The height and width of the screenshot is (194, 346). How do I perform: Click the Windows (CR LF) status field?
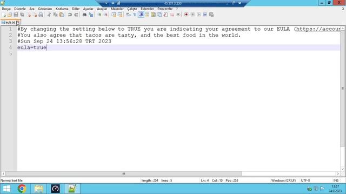283,181
